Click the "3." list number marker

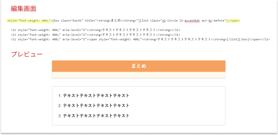click(x=60, y=116)
